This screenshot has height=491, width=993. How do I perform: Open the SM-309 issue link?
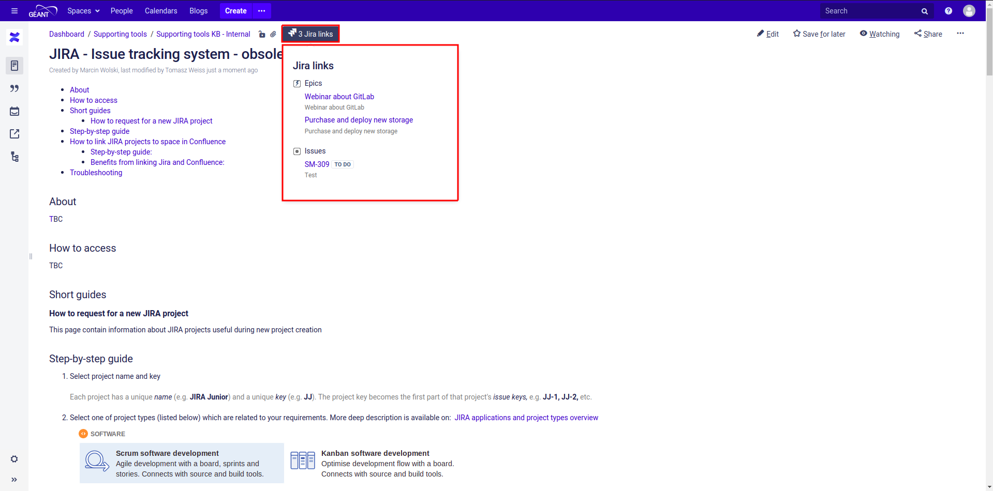[317, 164]
